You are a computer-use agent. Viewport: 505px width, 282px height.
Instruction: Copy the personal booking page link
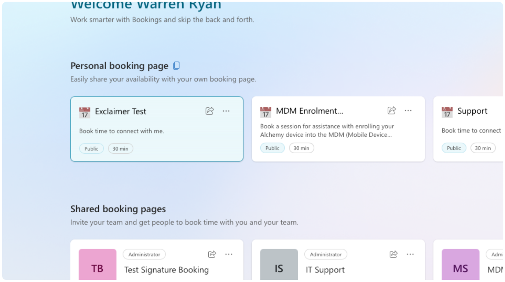point(176,66)
